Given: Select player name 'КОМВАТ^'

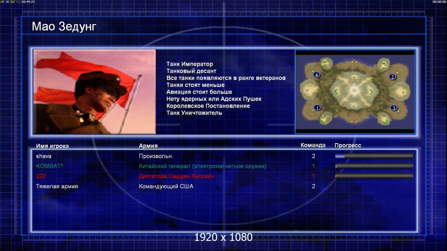Looking at the screenshot, I should (x=49, y=166).
